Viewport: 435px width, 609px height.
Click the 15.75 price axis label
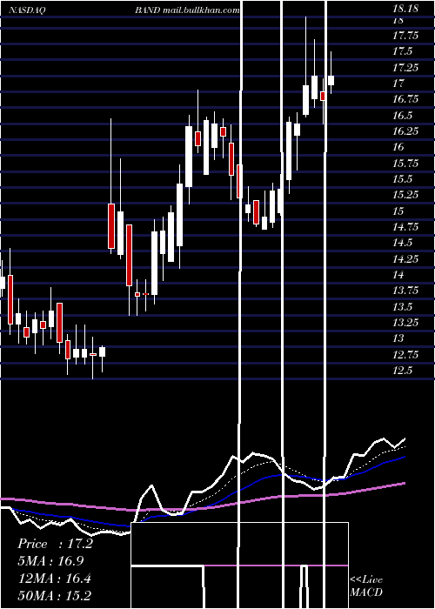(x=405, y=164)
